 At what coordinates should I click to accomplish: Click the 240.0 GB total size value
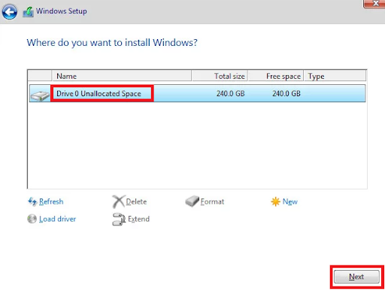click(x=231, y=93)
